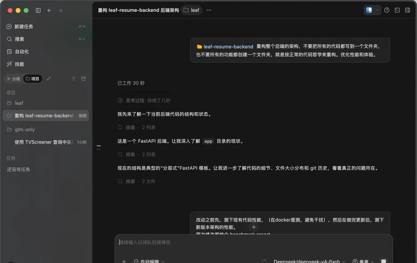Open the terminal panel icon

pos(397,10)
